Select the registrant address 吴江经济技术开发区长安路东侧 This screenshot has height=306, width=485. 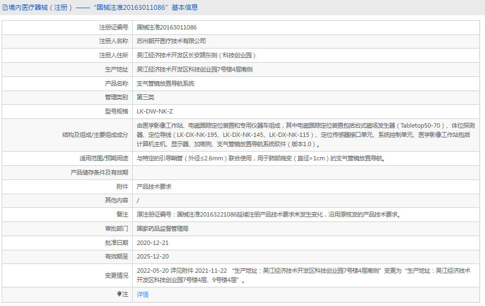pos(196,55)
